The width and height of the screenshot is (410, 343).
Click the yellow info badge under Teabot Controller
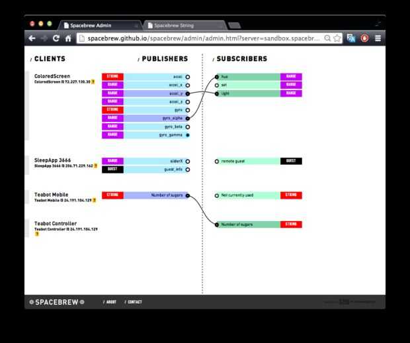(37, 234)
